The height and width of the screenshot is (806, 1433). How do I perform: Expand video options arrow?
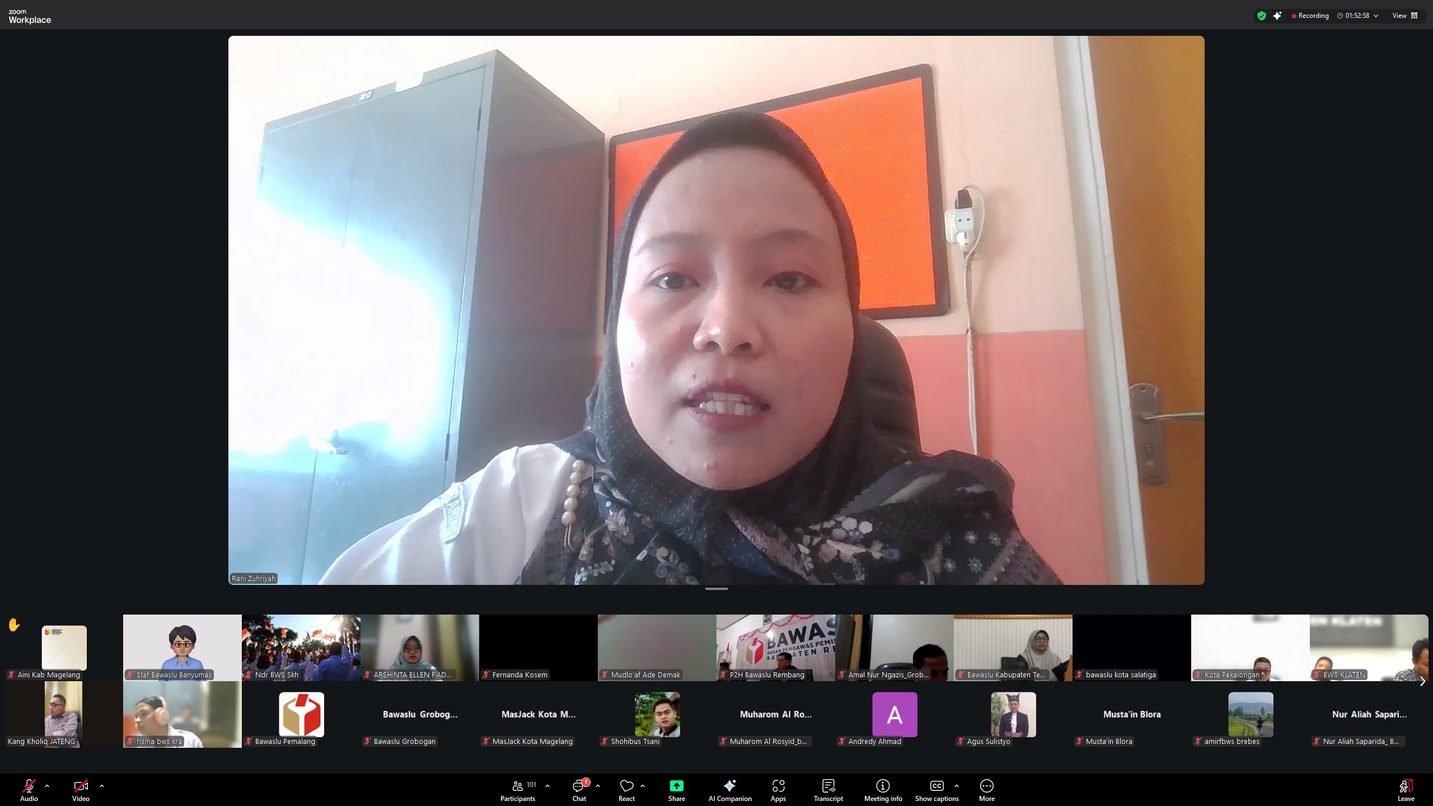[102, 786]
